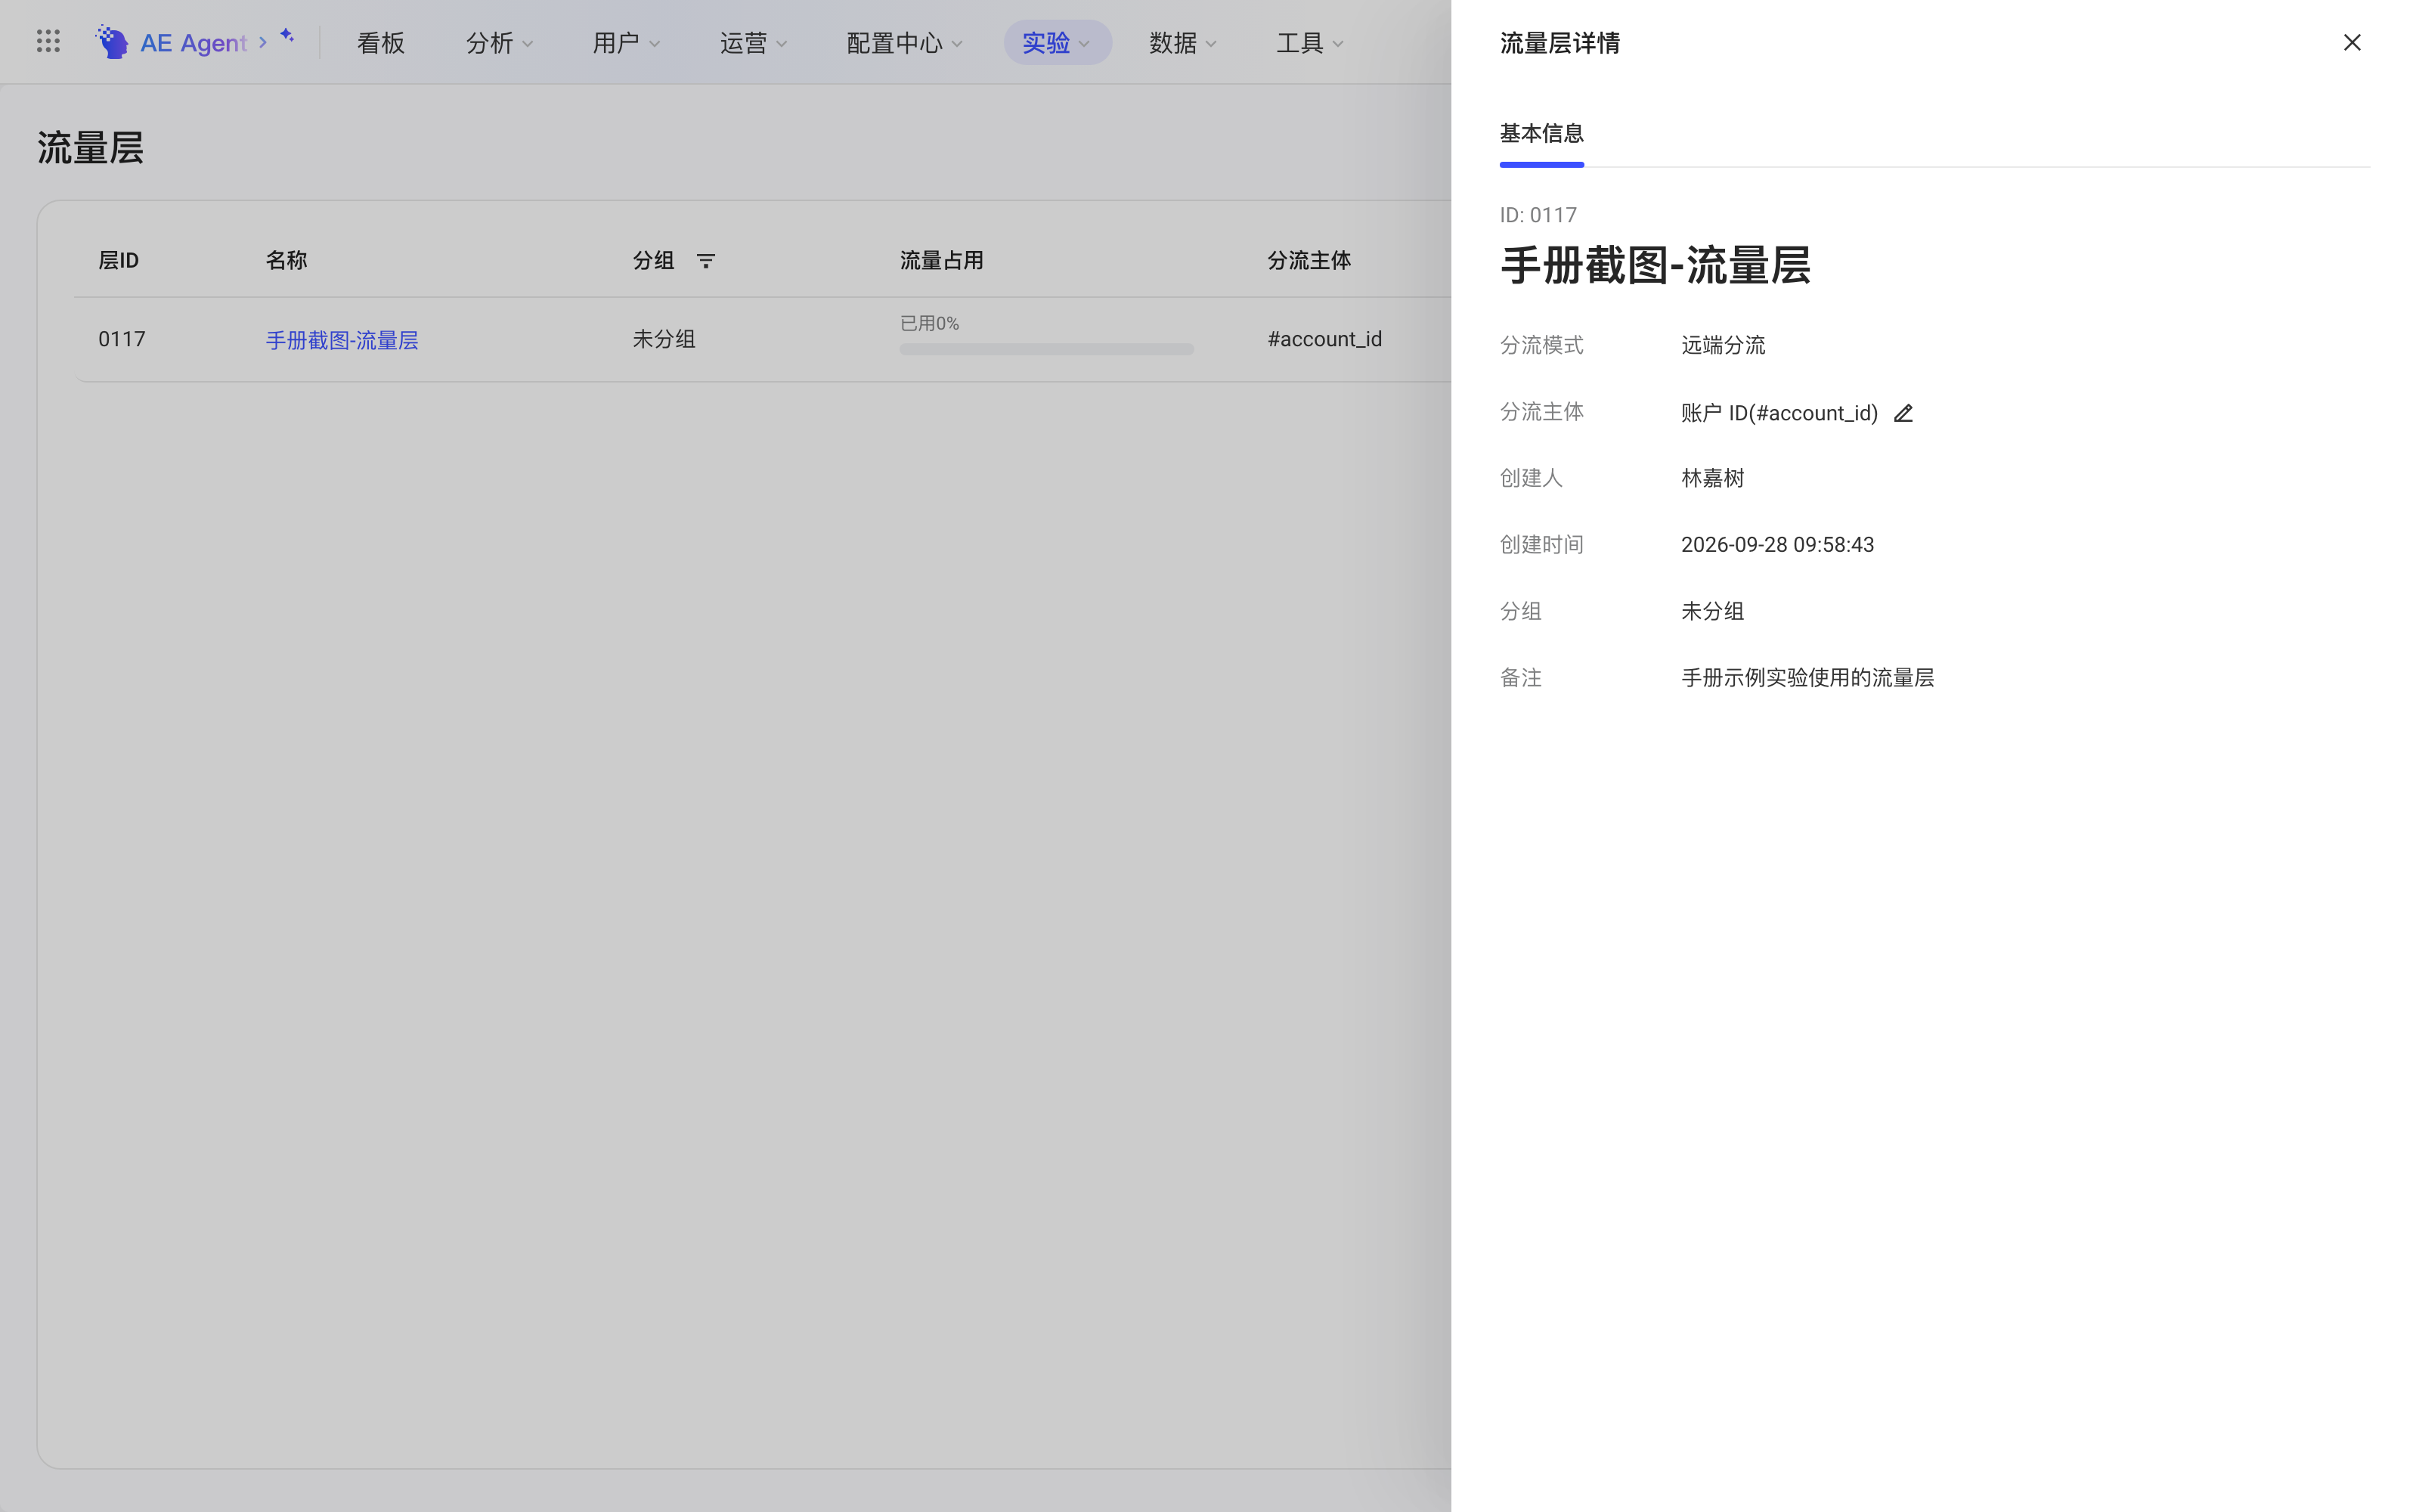Close the 流量层详情 panel
This screenshot has width=2419, height=1512.
[x=2352, y=42]
